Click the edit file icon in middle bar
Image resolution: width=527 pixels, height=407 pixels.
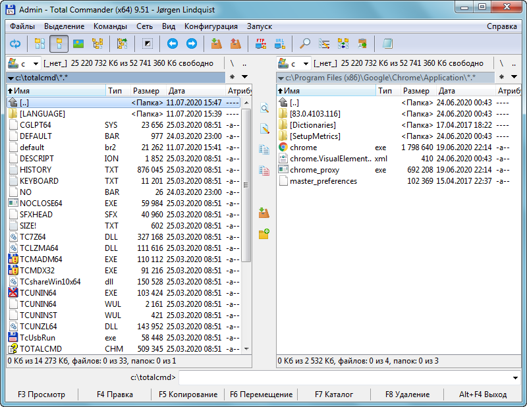[x=264, y=129]
